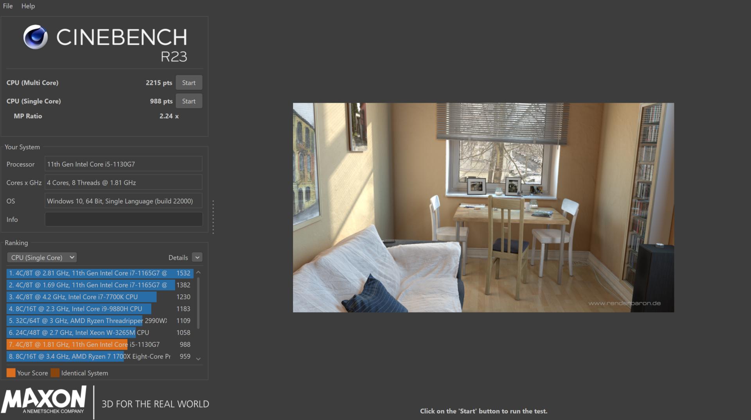
Task: Expand the Details dropdown arrow
Action: [x=197, y=257]
